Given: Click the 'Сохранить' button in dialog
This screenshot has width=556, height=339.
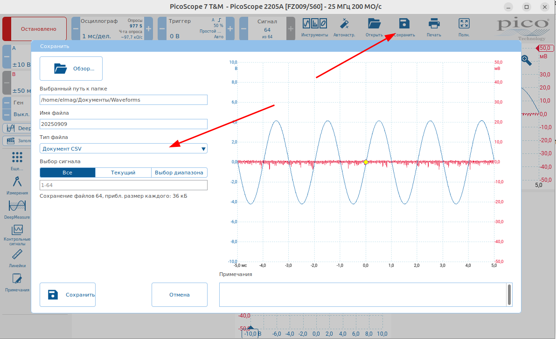Looking at the screenshot, I should (x=68, y=295).
